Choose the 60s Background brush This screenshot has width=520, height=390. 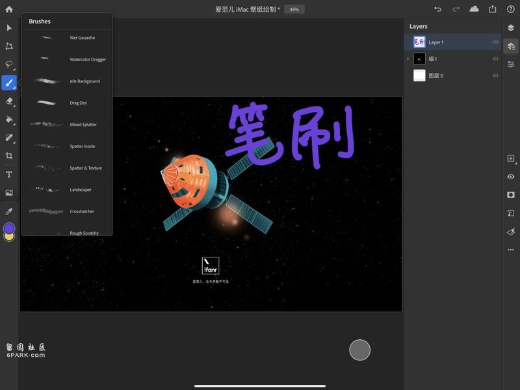[67, 81]
